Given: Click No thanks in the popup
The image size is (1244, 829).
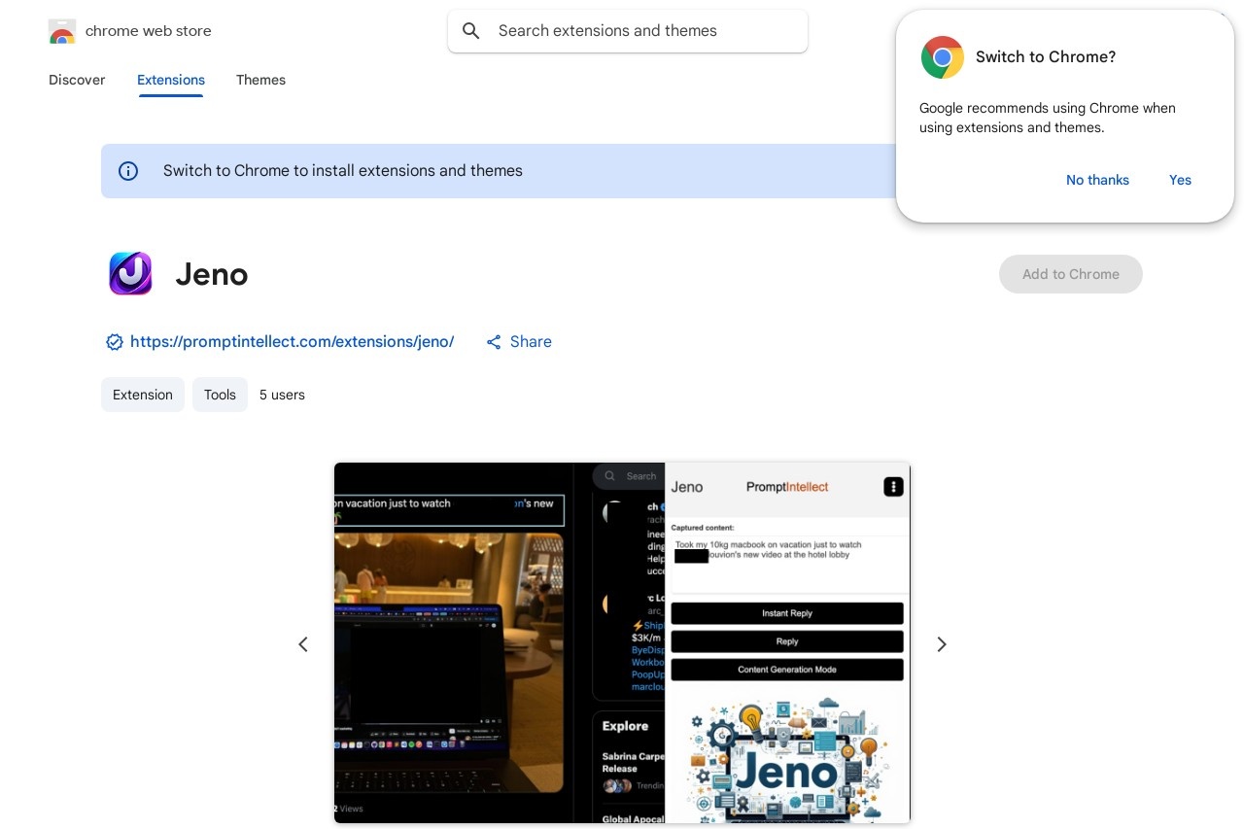Looking at the screenshot, I should [1097, 180].
